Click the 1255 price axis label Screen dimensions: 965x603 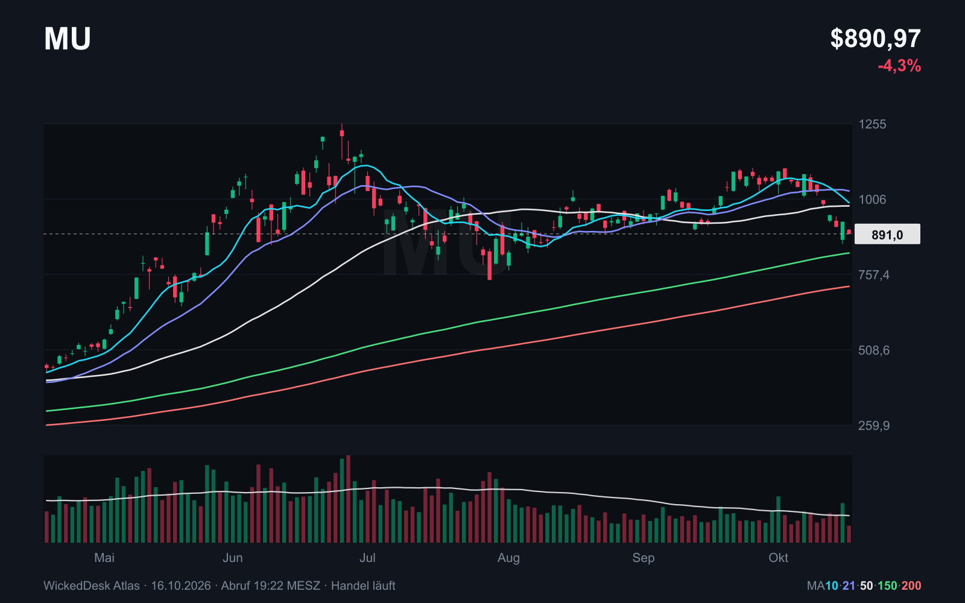pos(872,124)
